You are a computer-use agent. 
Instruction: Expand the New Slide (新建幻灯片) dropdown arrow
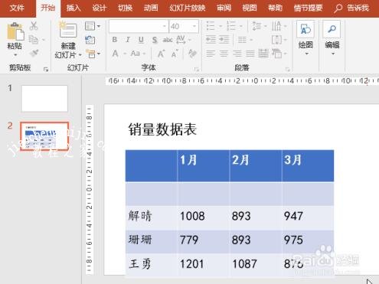point(80,54)
